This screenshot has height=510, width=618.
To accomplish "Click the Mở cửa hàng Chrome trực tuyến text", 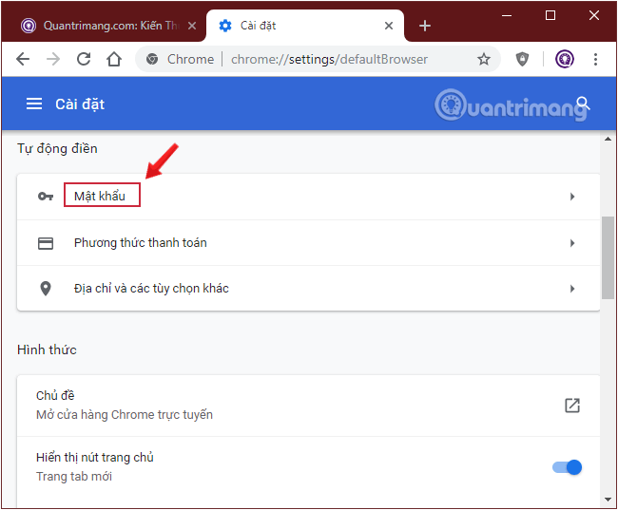I will [x=125, y=415].
